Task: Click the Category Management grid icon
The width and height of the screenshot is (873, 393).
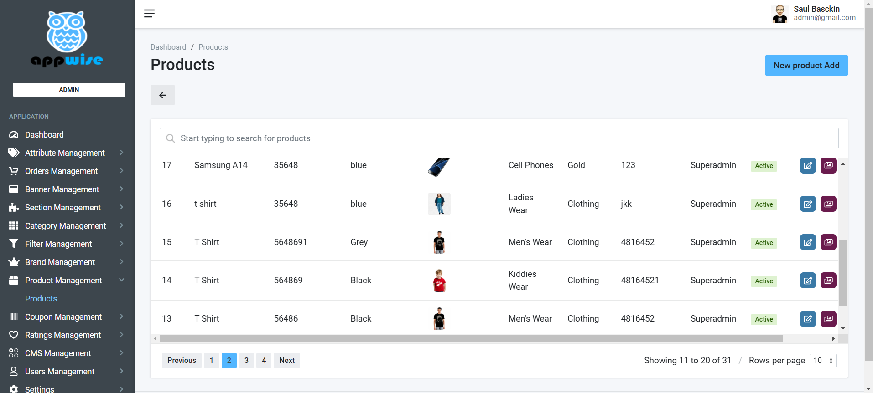Action: 14,225
